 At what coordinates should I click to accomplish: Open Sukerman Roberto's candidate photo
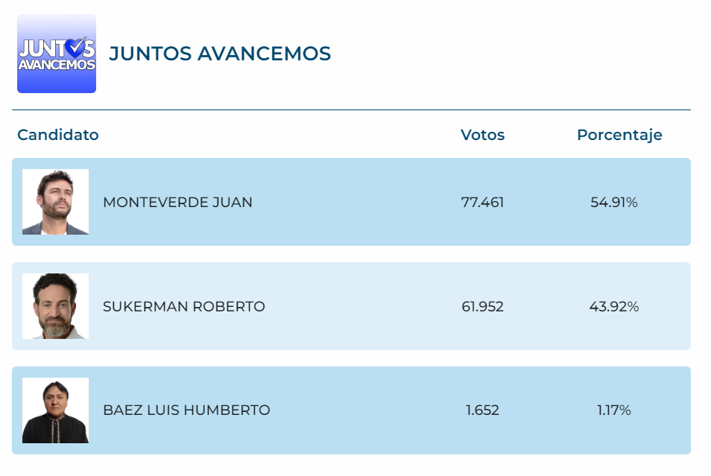click(55, 306)
